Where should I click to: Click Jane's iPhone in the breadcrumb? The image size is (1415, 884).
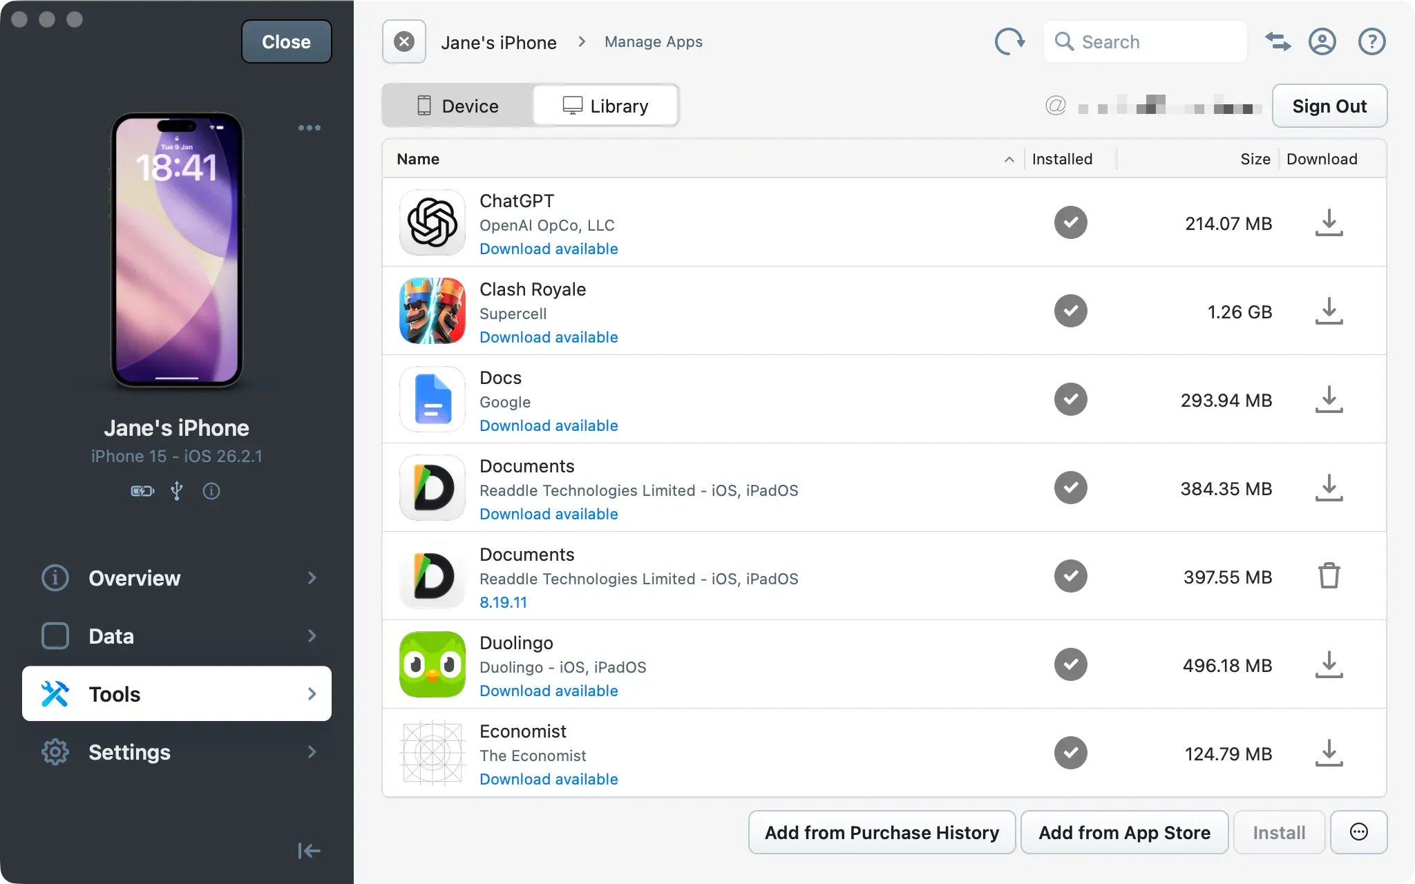pyautogui.click(x=498, y=42)
